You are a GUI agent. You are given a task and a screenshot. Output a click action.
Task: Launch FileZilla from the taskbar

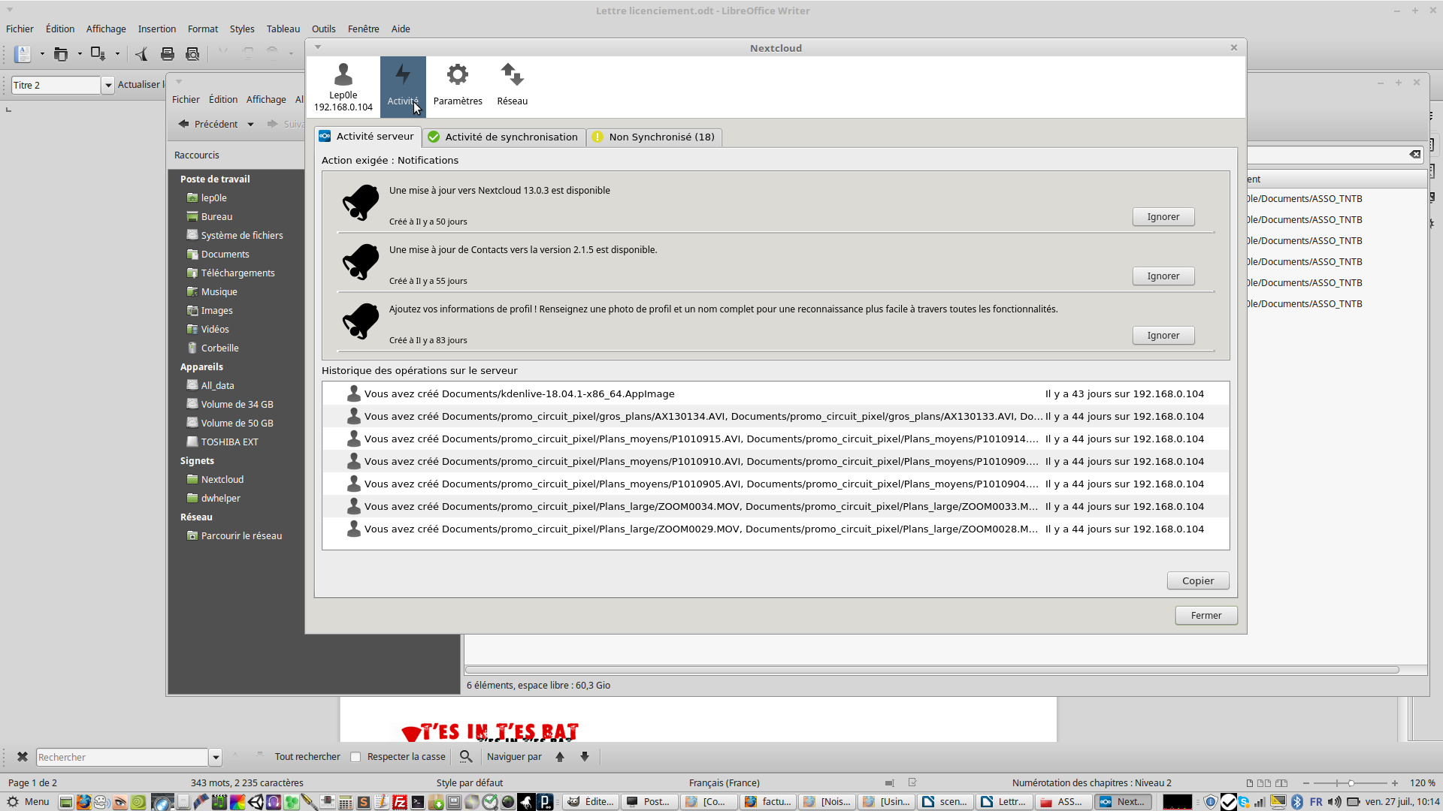point(400,802)
